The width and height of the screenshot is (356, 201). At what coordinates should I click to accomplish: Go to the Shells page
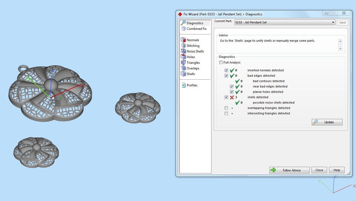191,74
